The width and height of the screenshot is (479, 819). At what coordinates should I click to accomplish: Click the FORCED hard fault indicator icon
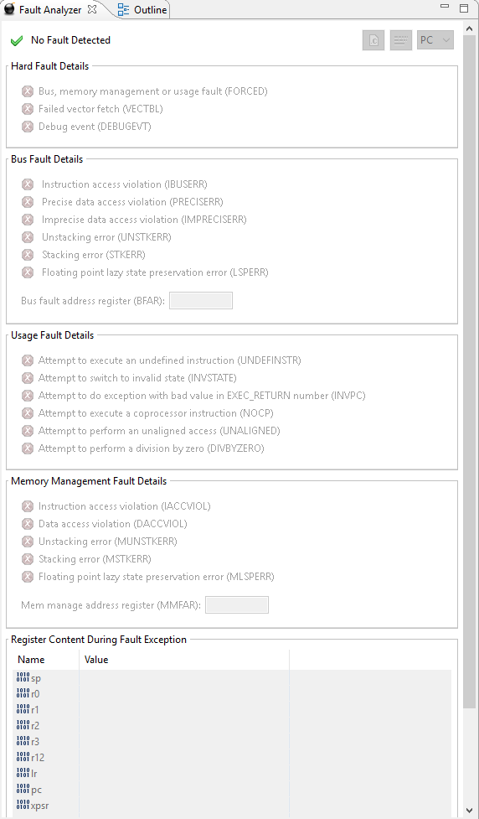point(28,91)
